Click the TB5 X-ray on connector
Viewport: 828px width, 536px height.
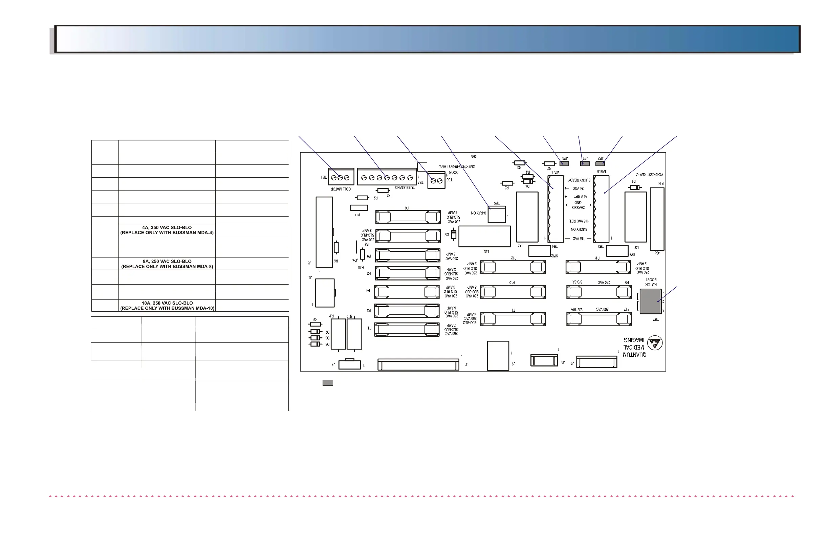coord(497,215)
